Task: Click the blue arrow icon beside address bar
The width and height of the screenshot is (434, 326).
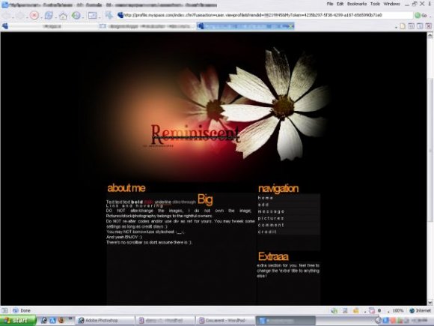Action: [x=109, y=15]
